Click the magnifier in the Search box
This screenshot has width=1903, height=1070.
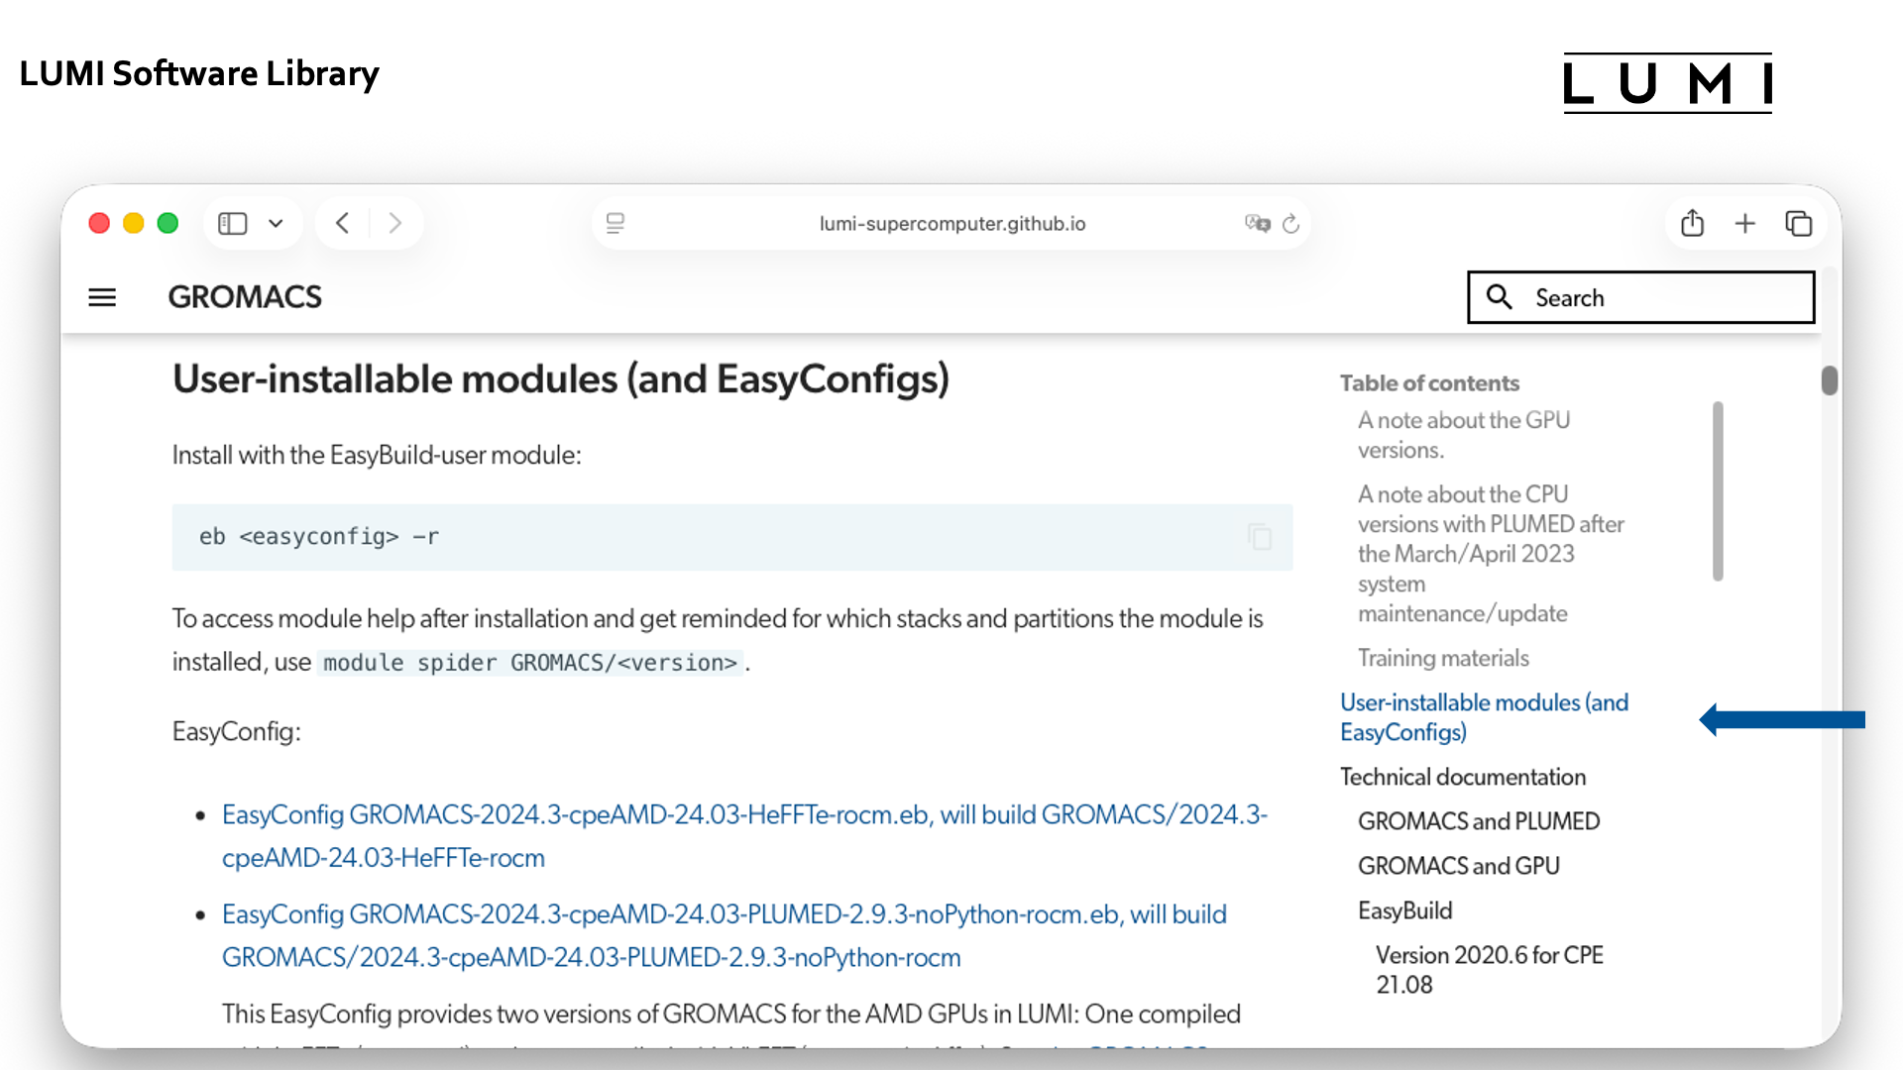(x=1500, y=297)
